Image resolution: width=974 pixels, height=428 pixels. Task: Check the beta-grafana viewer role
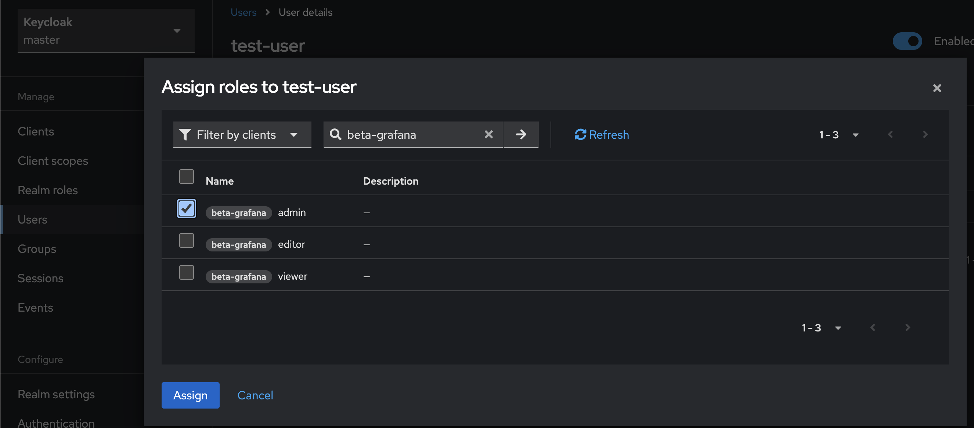click(187, 272)
